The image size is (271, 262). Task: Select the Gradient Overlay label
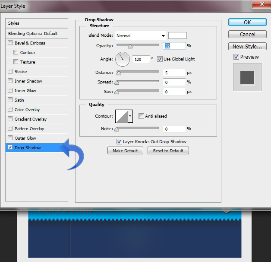coord(31,119)
